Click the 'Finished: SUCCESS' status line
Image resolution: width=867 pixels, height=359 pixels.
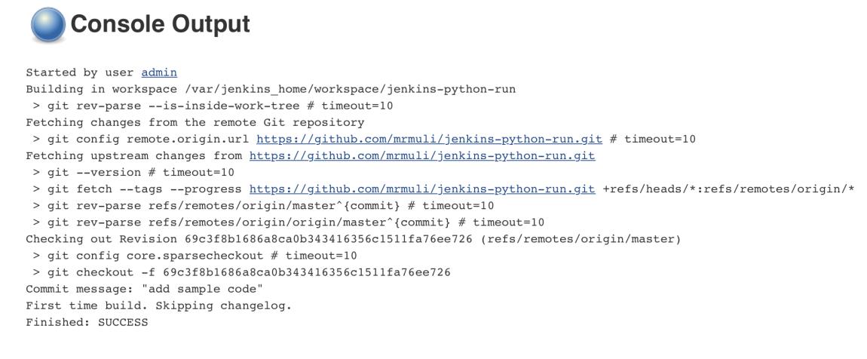(x=87, y=322)
